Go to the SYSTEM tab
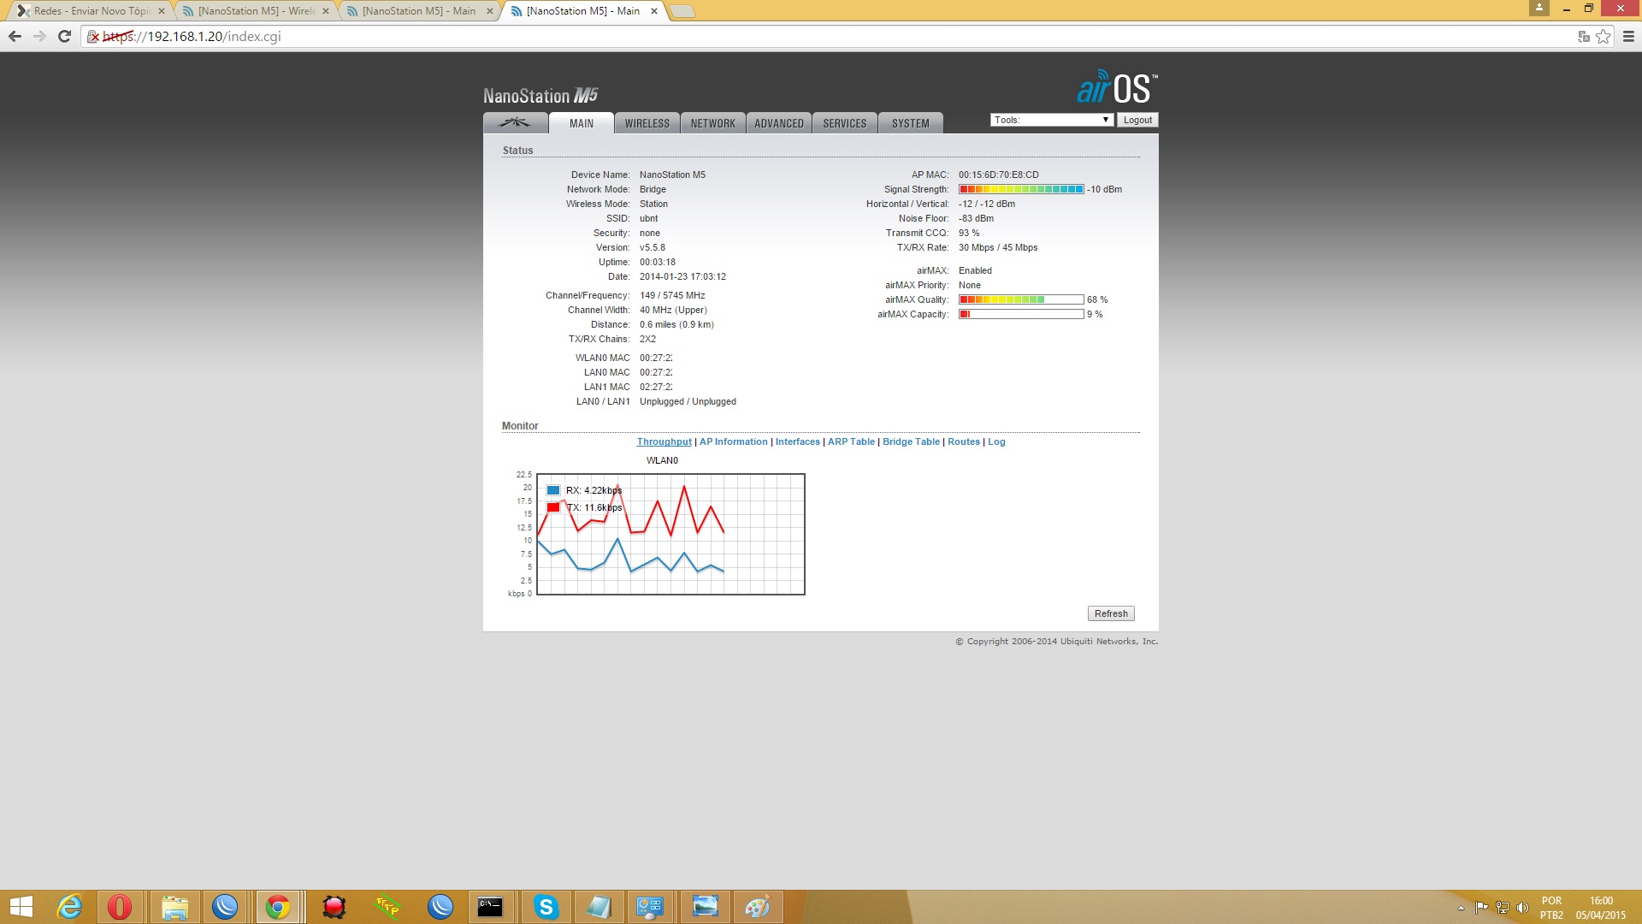Viewport: 1642px width, 924px height. (x=910, y=123)
